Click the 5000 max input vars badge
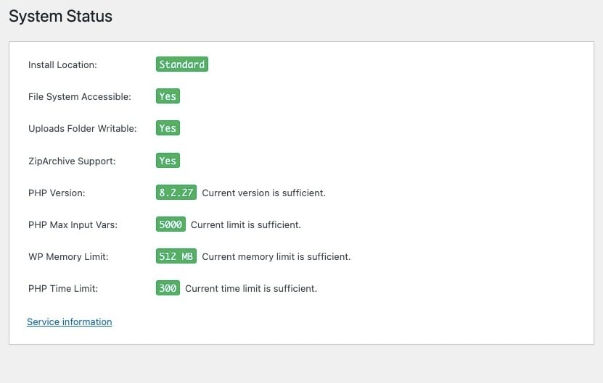The height and width of the screenshot is (383, 603). click(171, 224)
